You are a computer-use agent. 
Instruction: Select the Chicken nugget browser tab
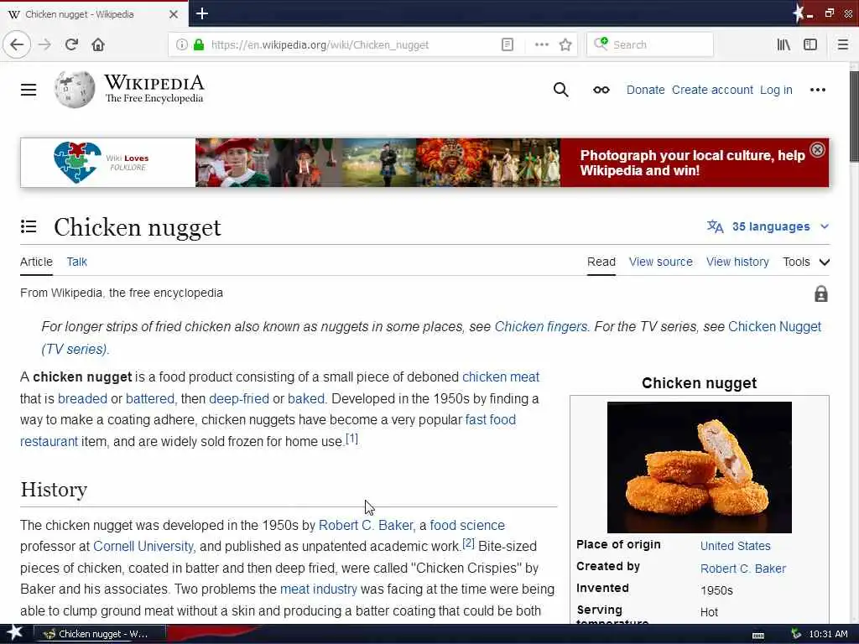coord(94,13)
